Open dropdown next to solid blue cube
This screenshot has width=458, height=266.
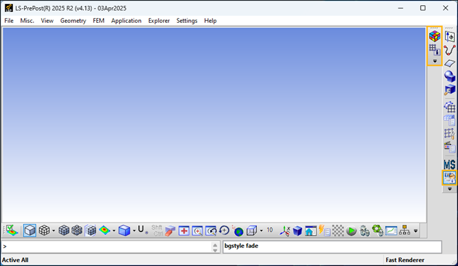point(134,231)
